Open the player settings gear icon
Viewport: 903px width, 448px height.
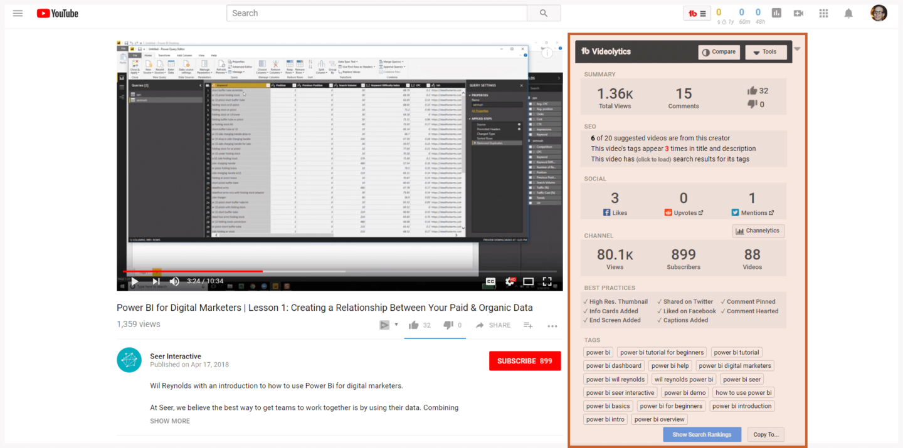click(510, 281)
